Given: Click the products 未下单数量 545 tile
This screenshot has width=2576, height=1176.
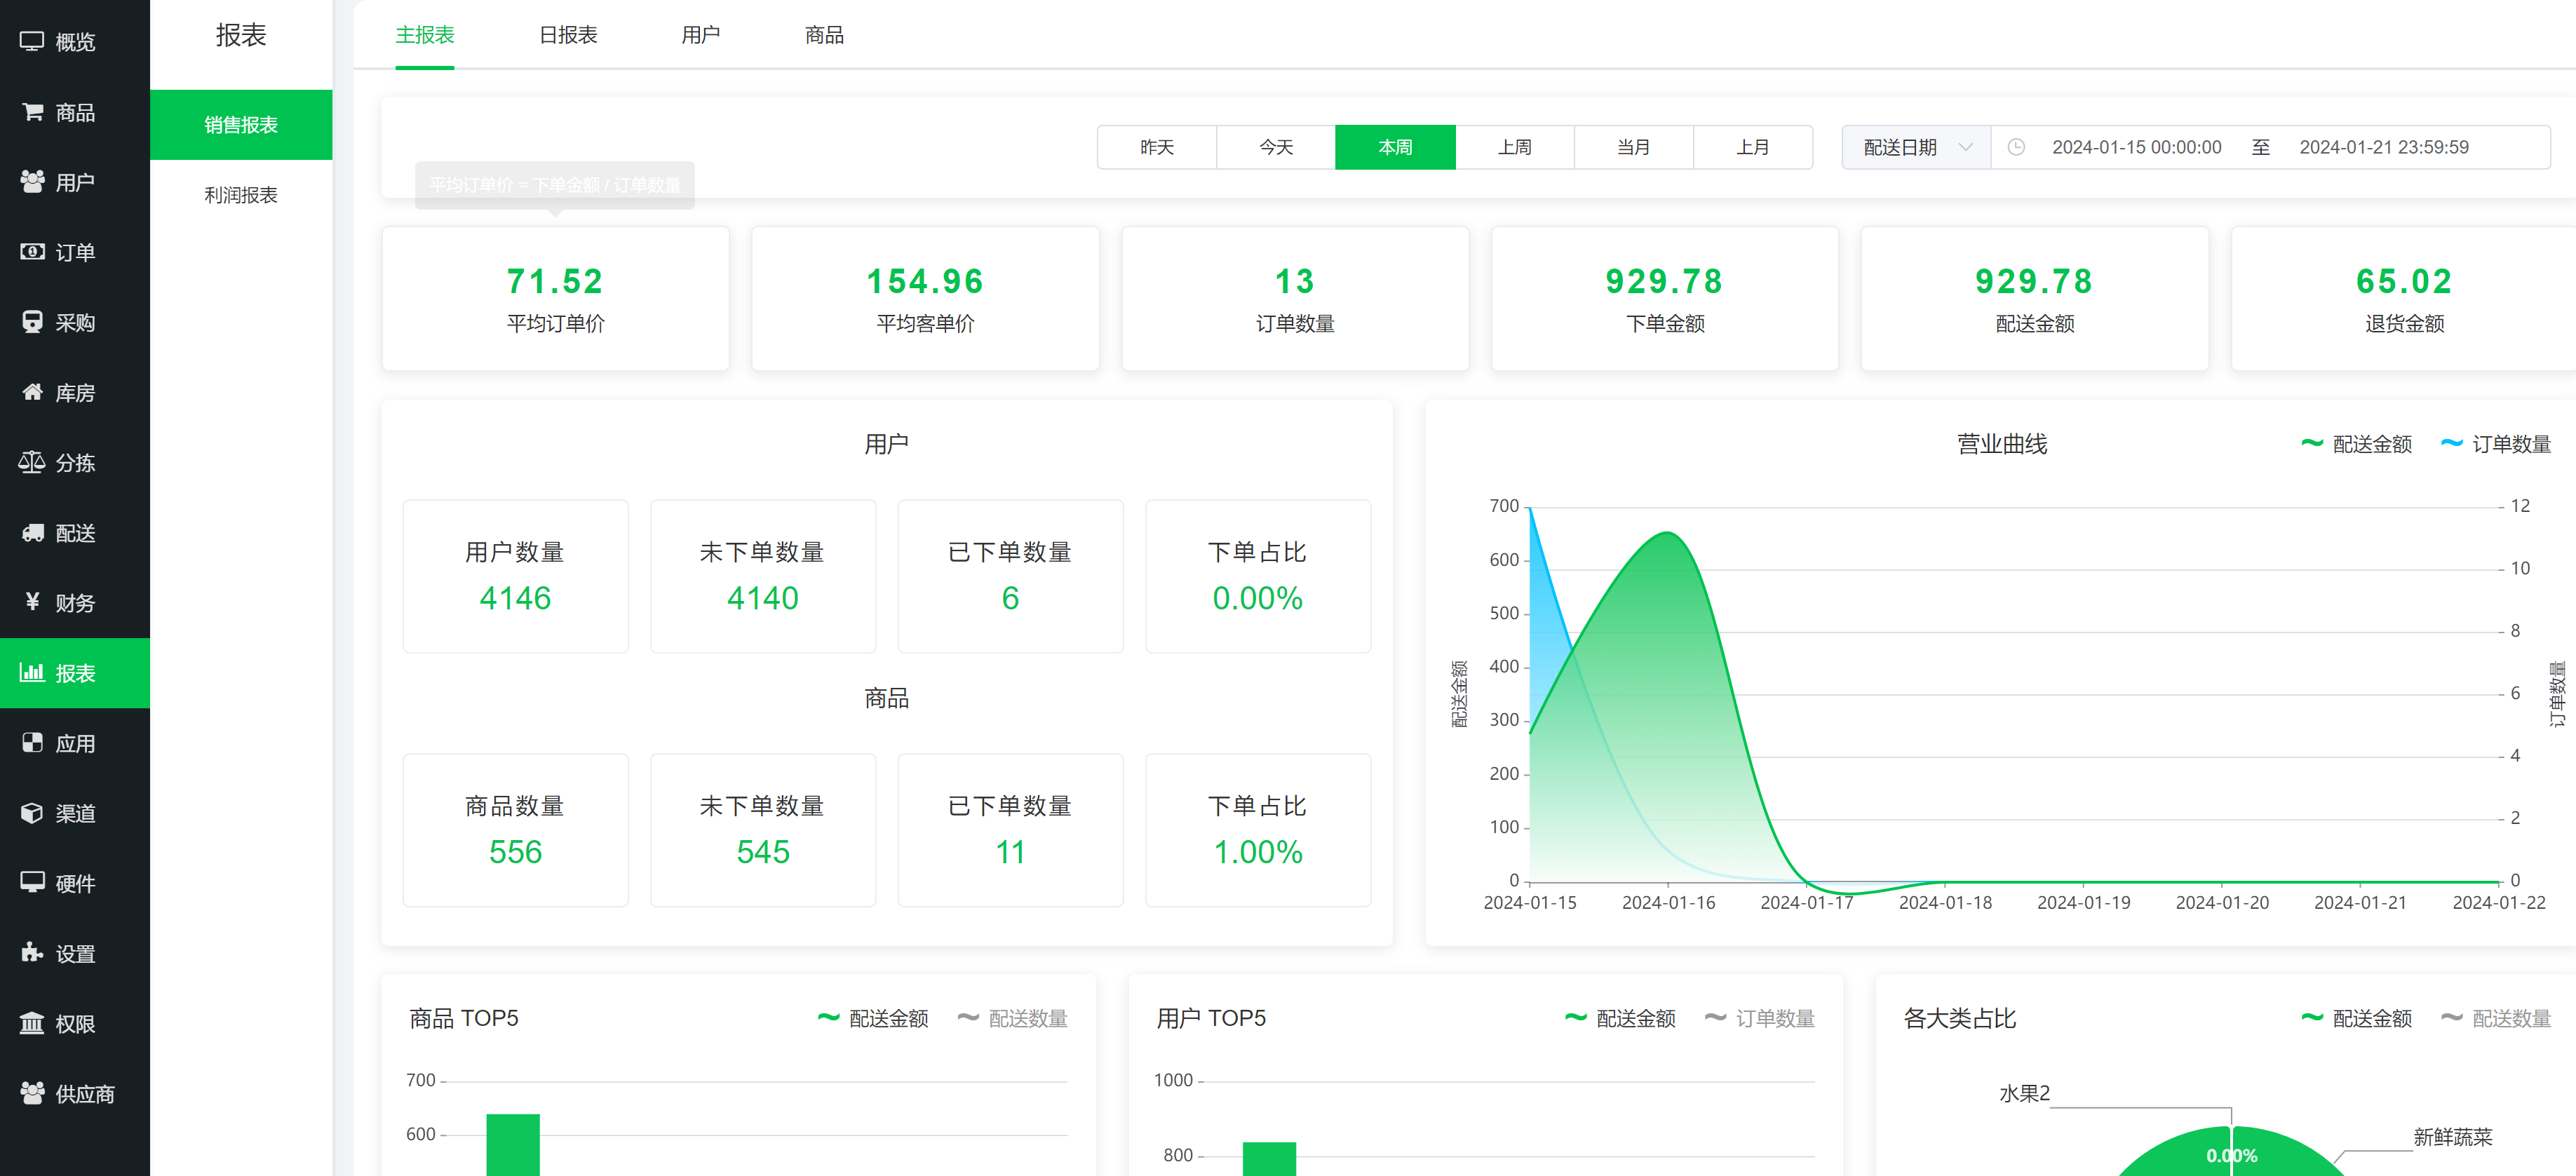Looking at the screenshot, I should [x=763, y=831].
